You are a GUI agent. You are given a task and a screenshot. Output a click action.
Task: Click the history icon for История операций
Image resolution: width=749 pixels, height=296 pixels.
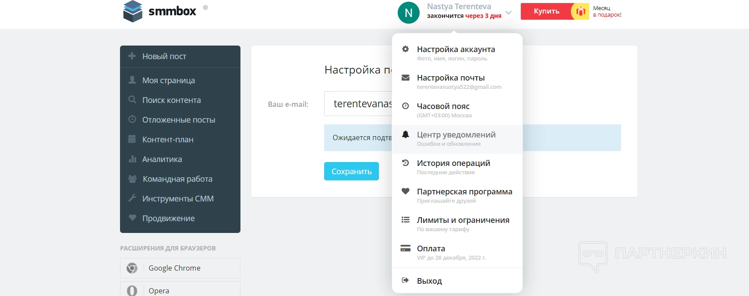(x=406, y=163)
